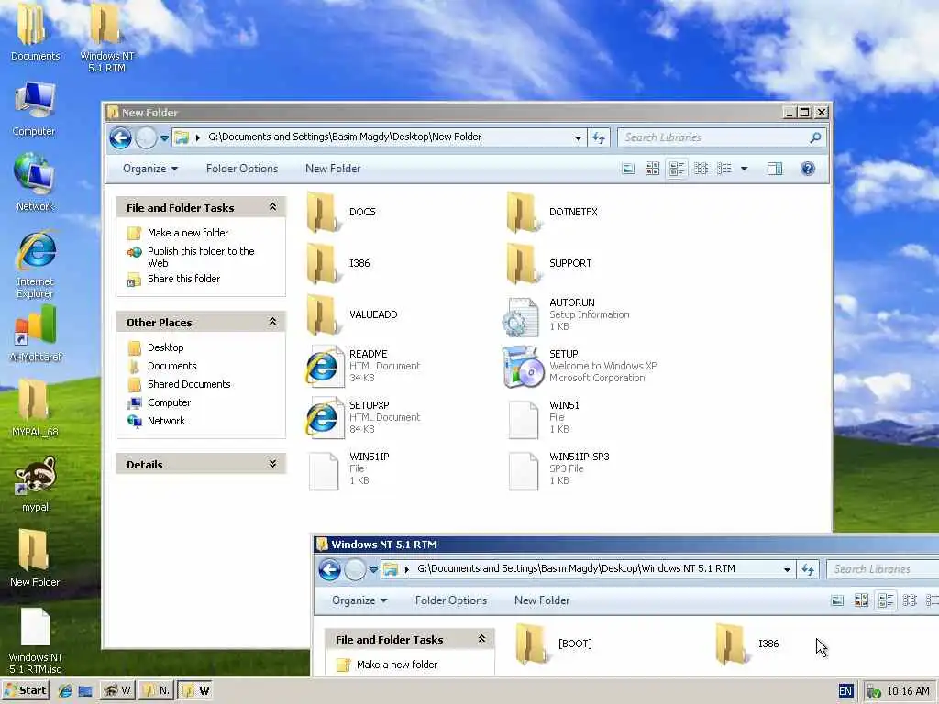Switch to the W taskbar button with raccoon icon
The image size is (939, 704).
(x=116, y=691)
